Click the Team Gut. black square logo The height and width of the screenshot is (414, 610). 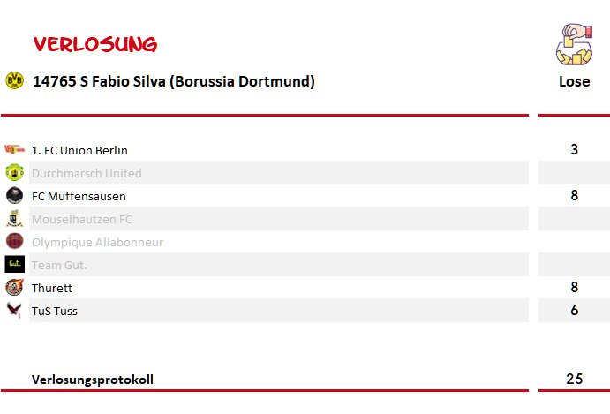14,264
